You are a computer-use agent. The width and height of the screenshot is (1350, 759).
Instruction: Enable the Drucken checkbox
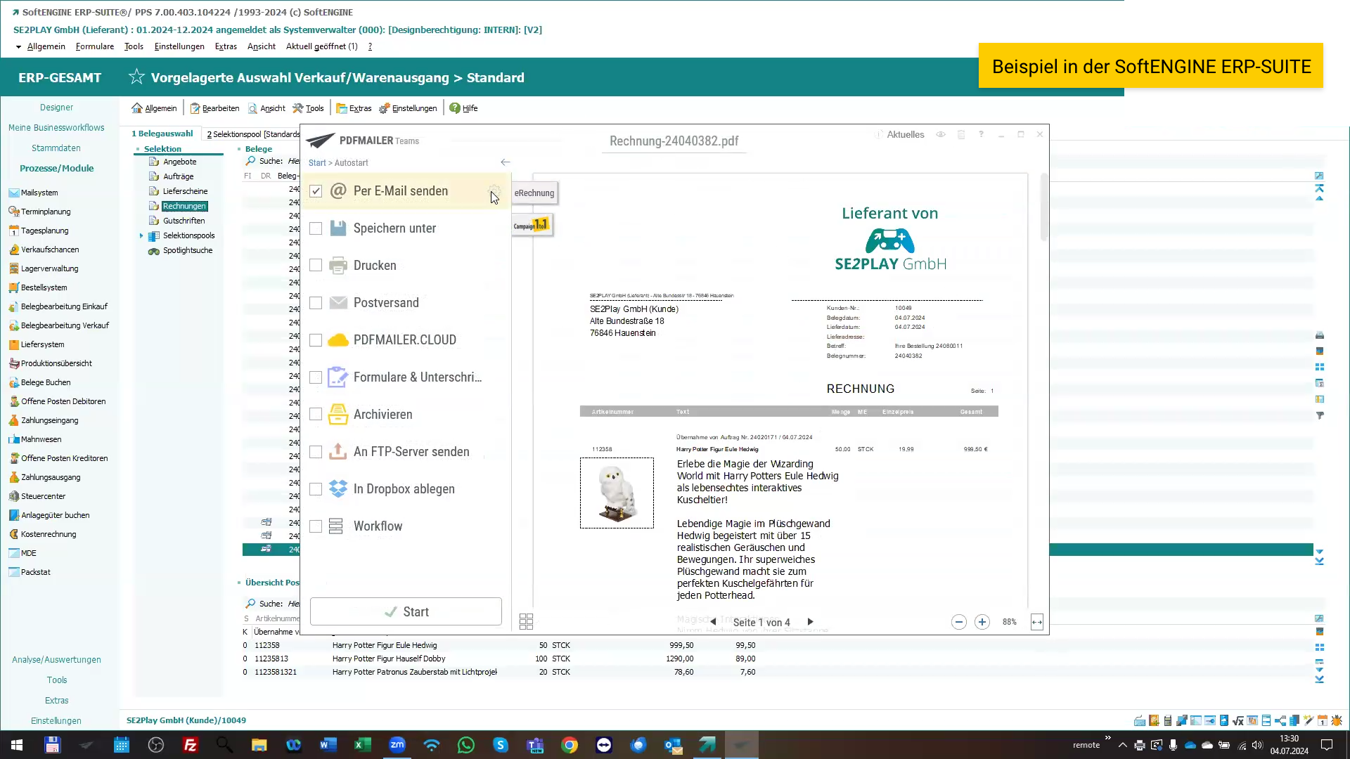[316, 266]
